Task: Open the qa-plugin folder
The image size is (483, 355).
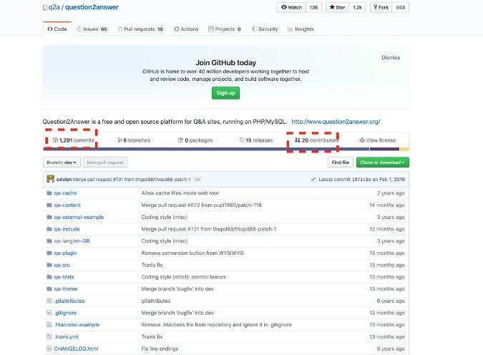Action: (65, 253)
